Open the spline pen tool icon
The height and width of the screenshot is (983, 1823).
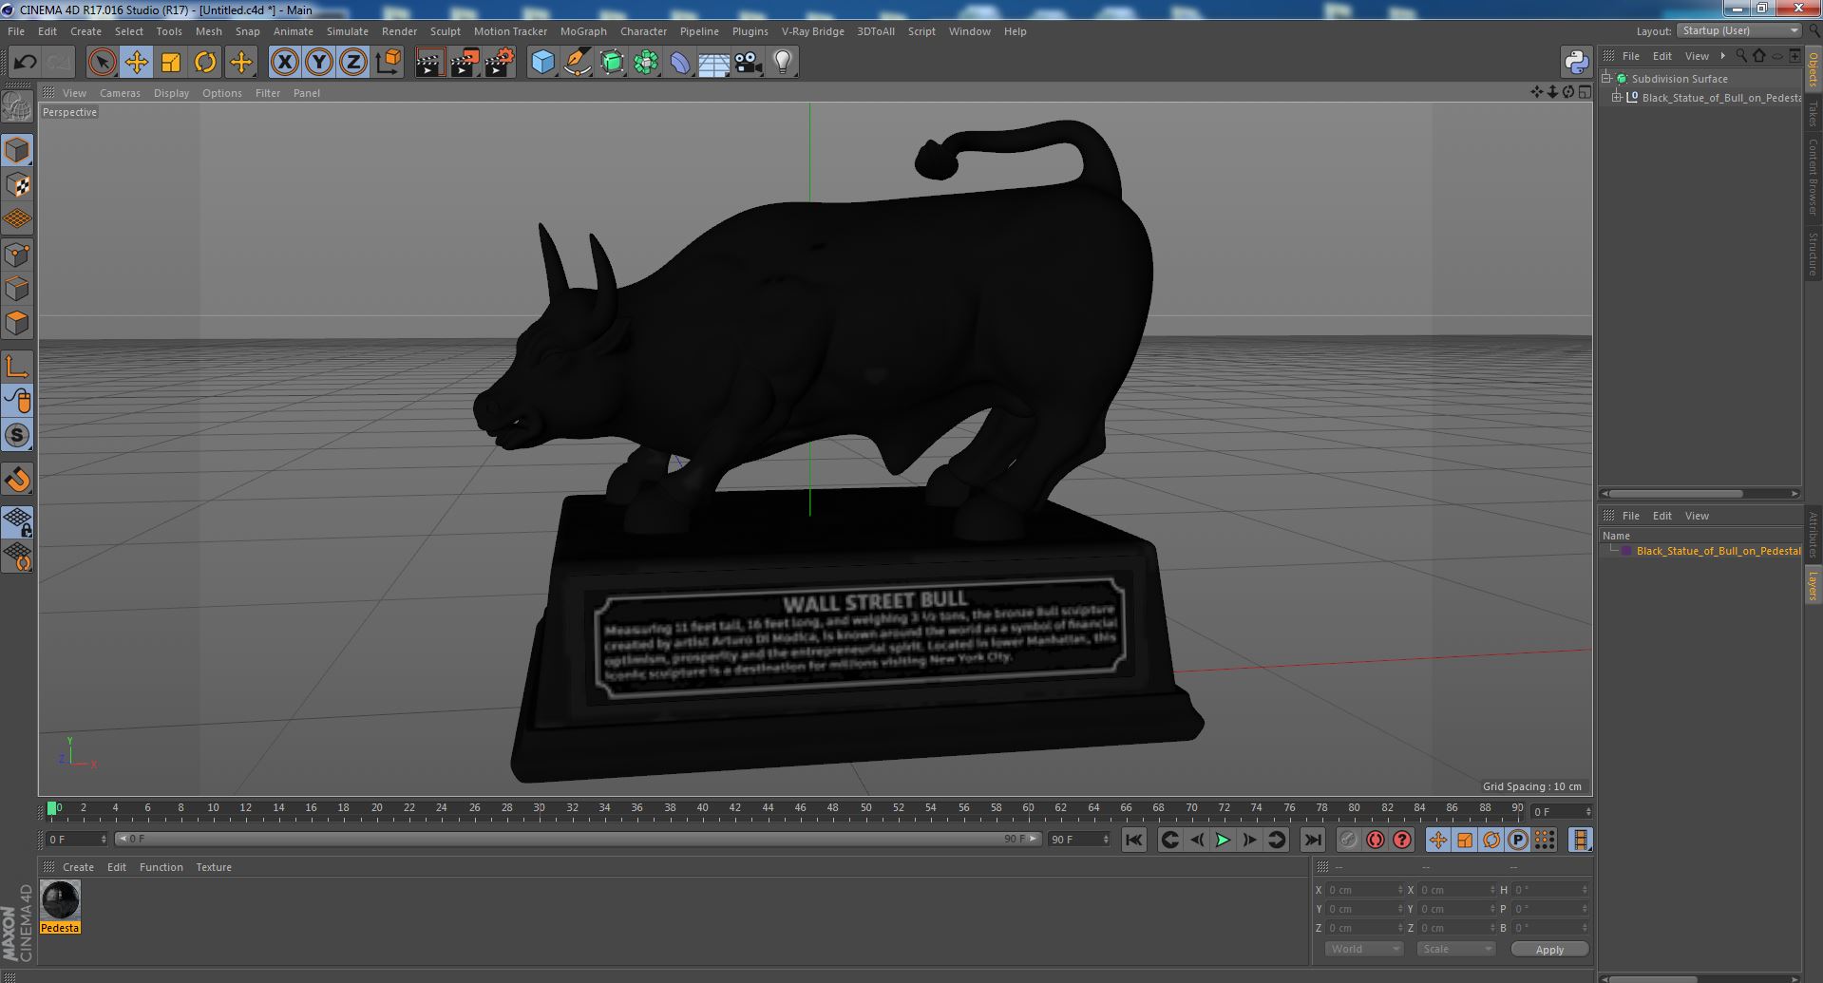pos(577,63)
